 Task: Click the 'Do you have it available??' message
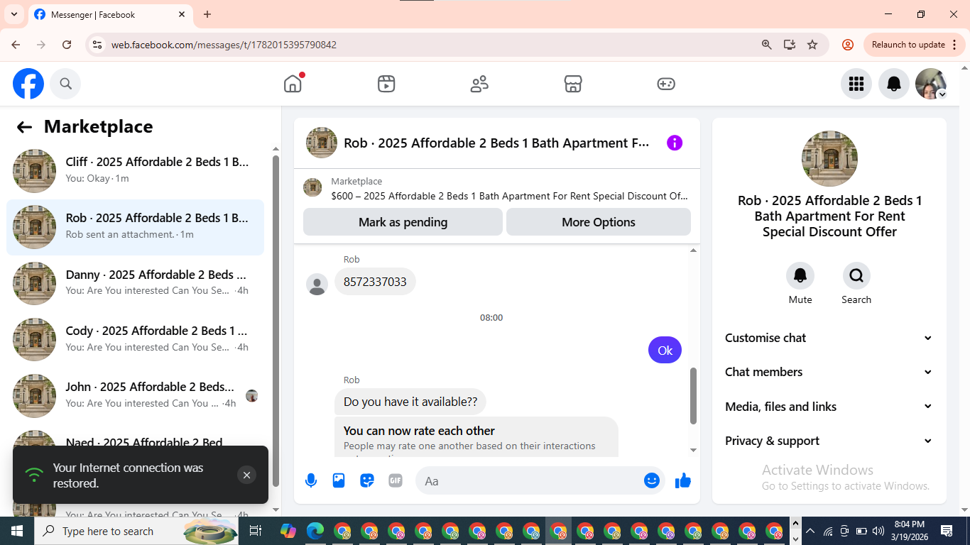click(x=410, y=402)
